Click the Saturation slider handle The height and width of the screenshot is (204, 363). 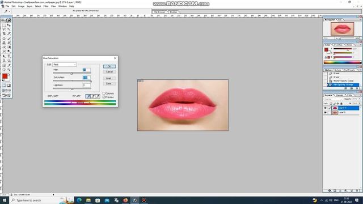pos(91,81)
